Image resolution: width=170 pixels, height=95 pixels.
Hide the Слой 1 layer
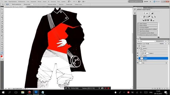pos(138,56)
